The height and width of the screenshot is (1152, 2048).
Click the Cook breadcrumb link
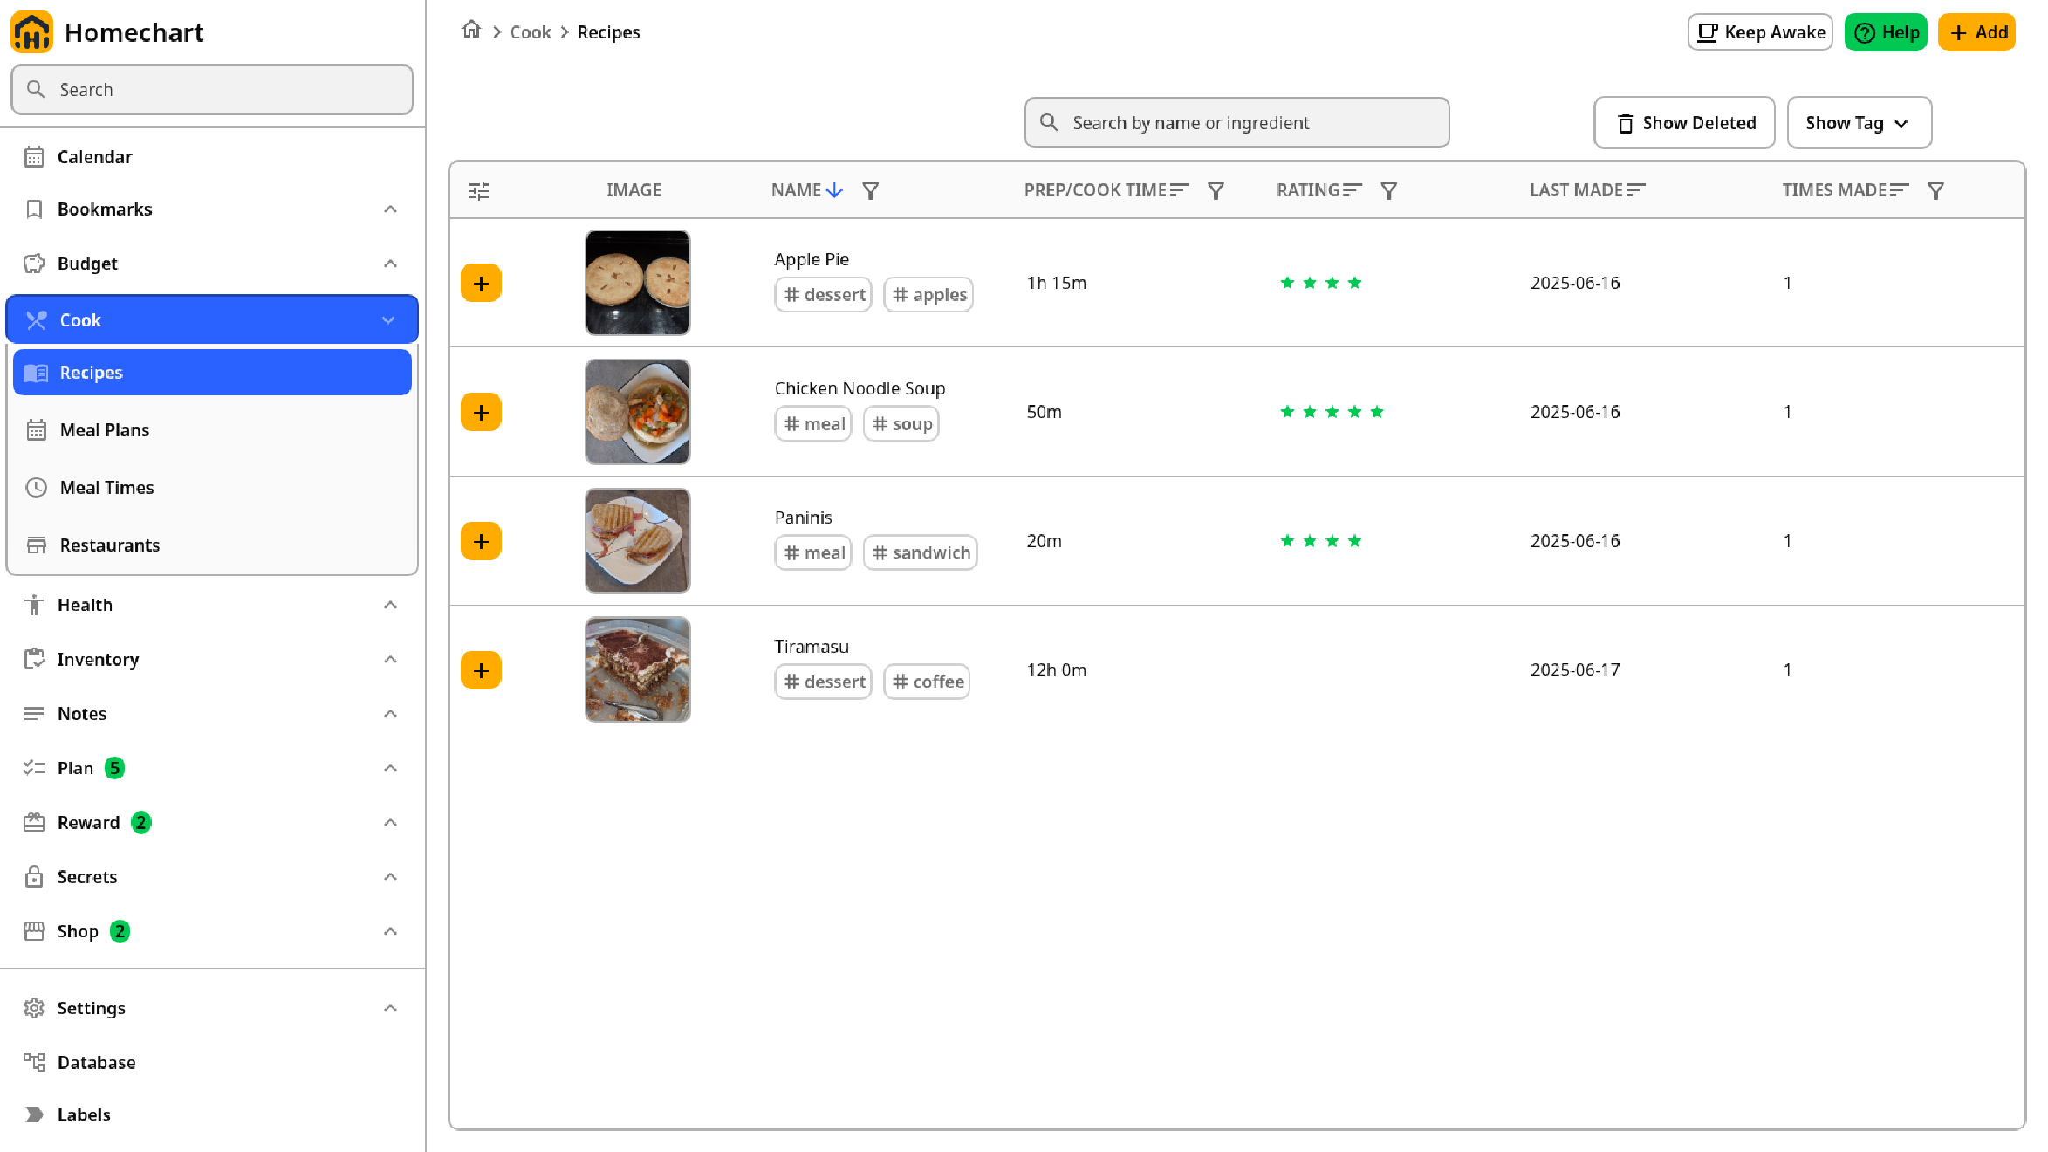[531, 32]
